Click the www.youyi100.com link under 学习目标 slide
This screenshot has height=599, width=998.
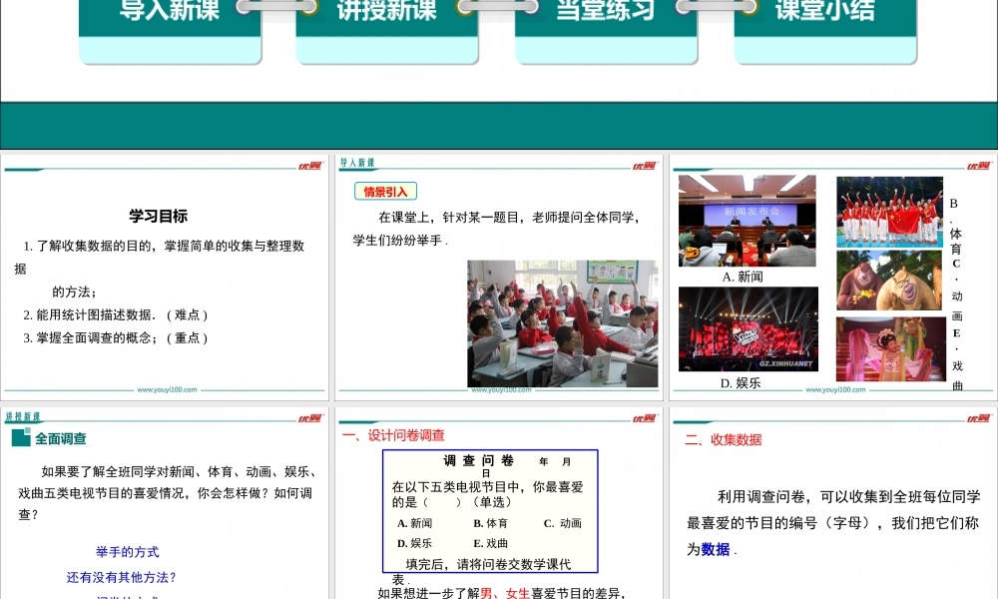[167, 390]
